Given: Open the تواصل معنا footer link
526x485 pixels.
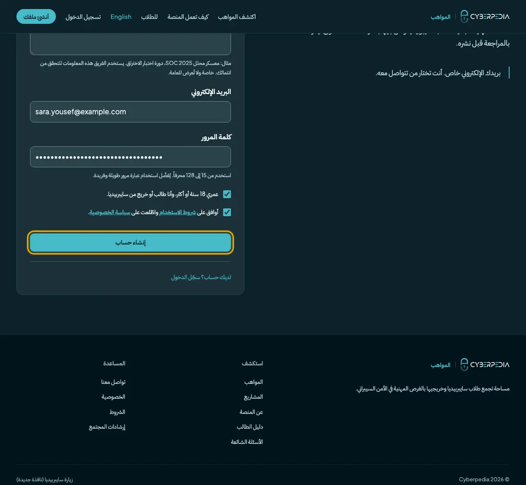Looking at the screenshot, I should click(x=113, y=382).
